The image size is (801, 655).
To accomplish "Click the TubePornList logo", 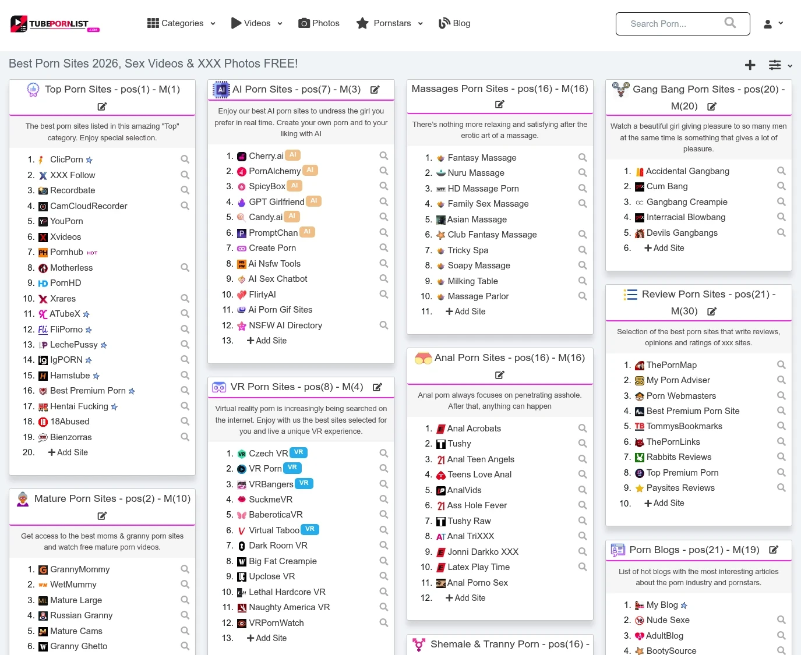I will (55, 24).
